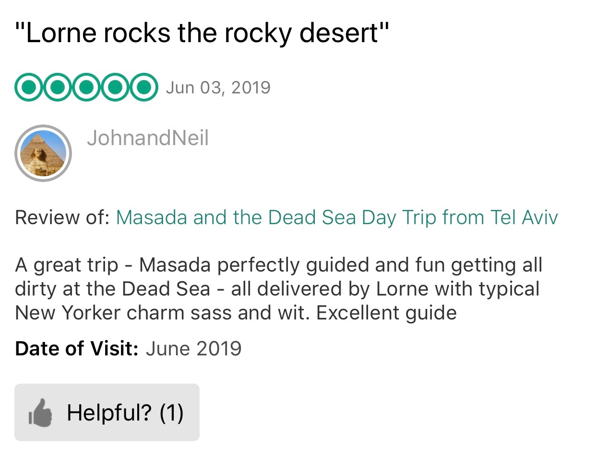Click the review title "Lorne rocks the rocky desert"
596x455 pixels.
pyautogui.click(x=202, y=34)
